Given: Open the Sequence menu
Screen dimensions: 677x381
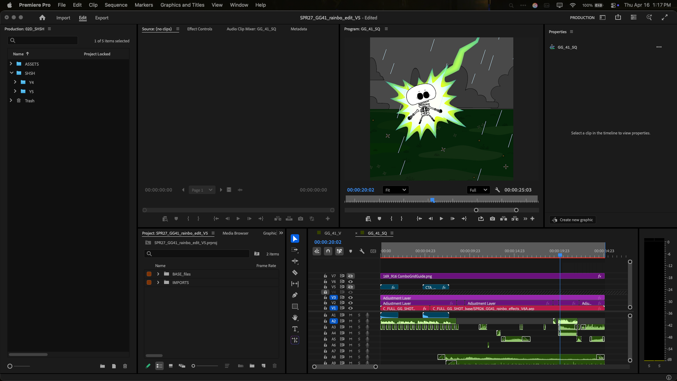Looking at the screenshot, I should coord(116,5).
